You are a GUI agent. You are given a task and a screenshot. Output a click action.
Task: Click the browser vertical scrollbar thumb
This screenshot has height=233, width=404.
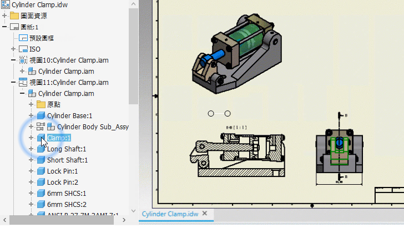tap(133, 56)
